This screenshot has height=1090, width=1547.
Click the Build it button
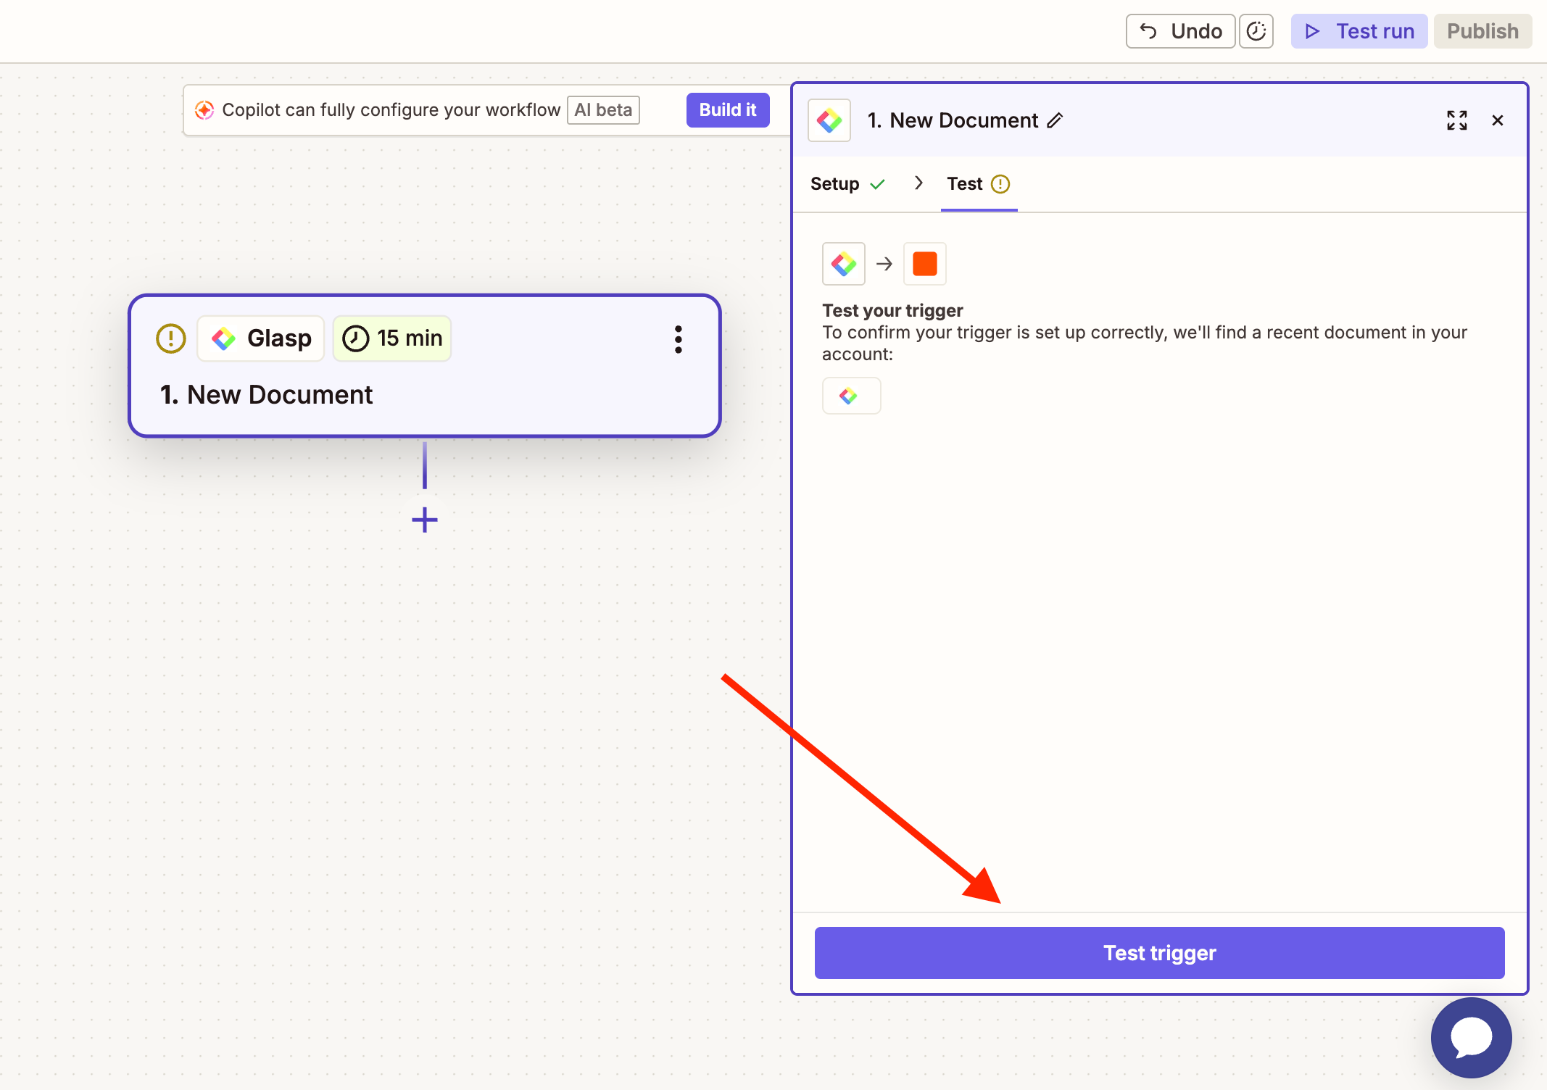point(727,110)
